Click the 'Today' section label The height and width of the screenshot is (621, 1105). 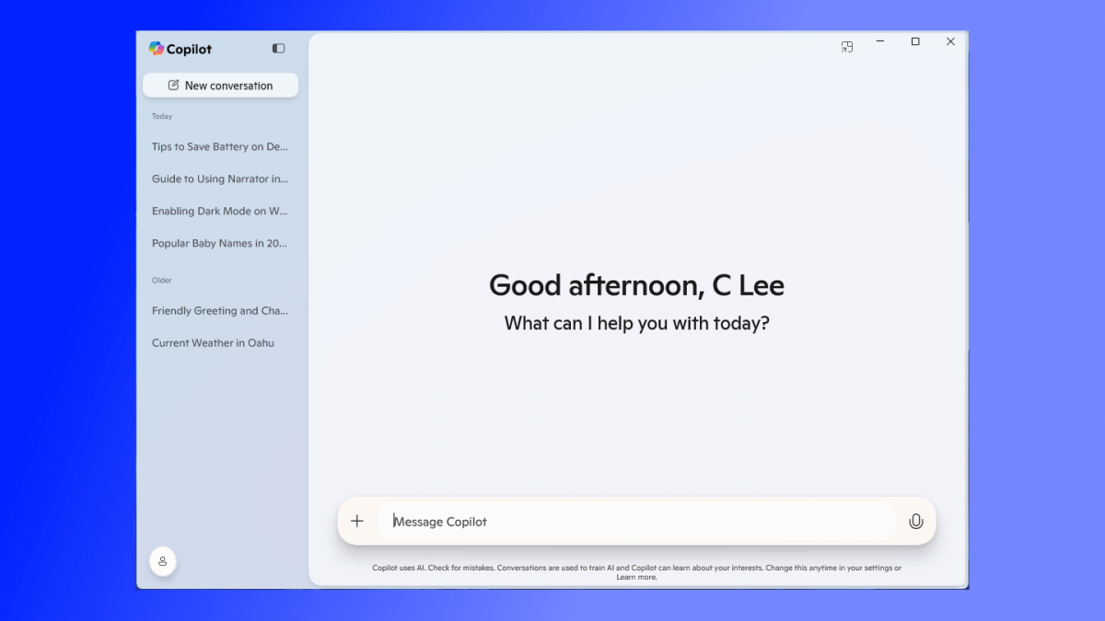[x=162, y=117]
